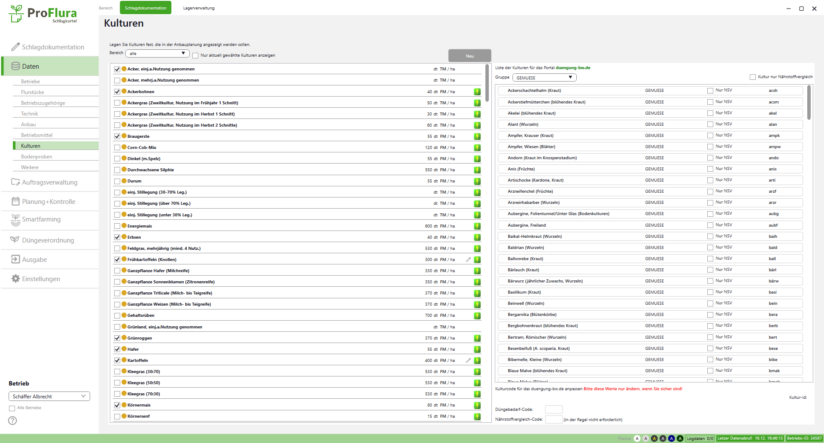This screenshot has width=824, height=443.
Task: Click the pencil edit icon for Kartoffeln
Action: [x=468, y=361]
